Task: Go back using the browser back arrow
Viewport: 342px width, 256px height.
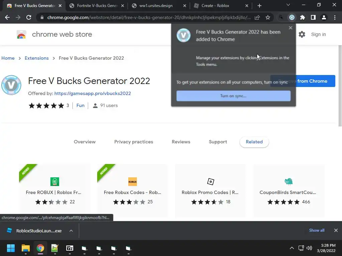Action: pos(7,17)
